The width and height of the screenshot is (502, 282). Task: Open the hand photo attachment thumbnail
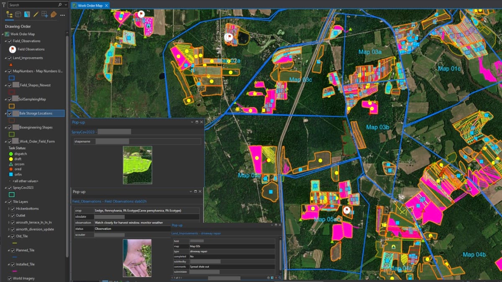137,257
